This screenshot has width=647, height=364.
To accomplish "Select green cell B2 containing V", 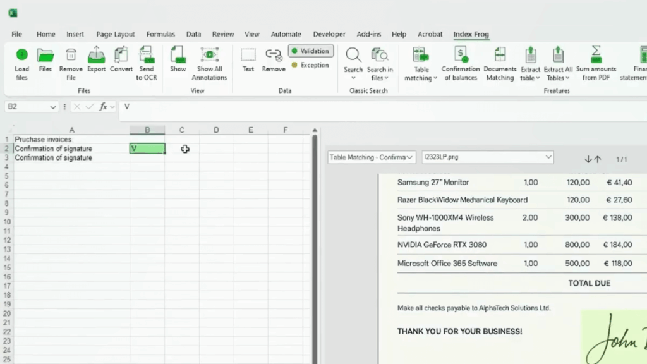I will point(147,149).
